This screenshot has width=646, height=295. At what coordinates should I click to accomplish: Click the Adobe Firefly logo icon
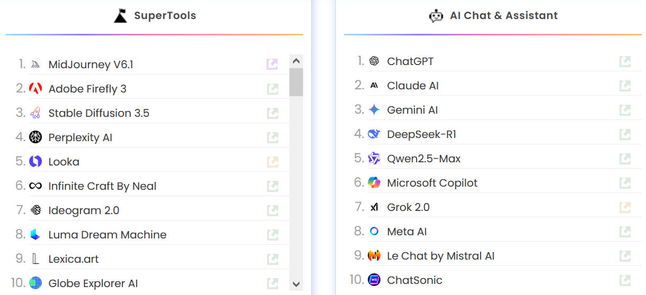click(36, 89)
